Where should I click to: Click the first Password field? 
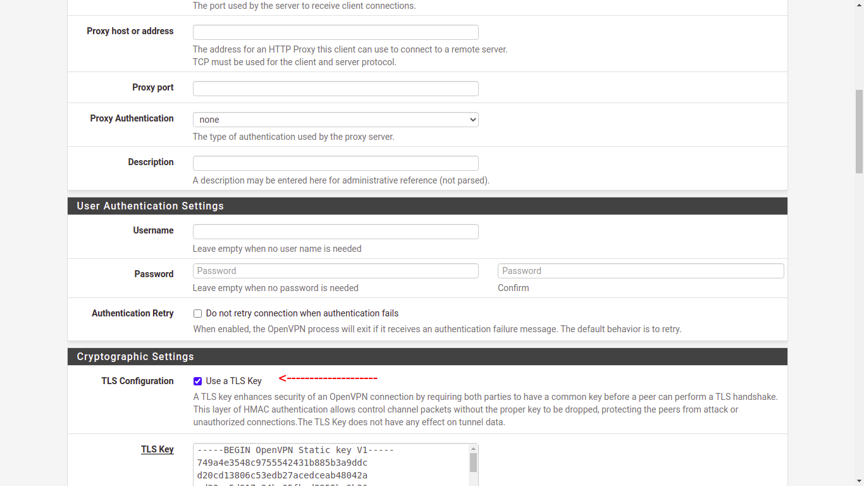click(x=335, y=271)
